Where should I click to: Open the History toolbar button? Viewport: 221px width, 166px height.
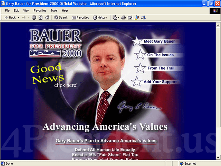(100, 18)
